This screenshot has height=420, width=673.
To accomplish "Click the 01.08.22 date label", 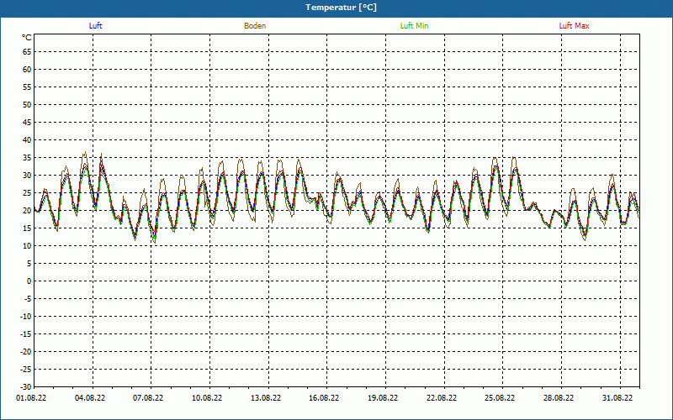I will click(x=31, y=398).
